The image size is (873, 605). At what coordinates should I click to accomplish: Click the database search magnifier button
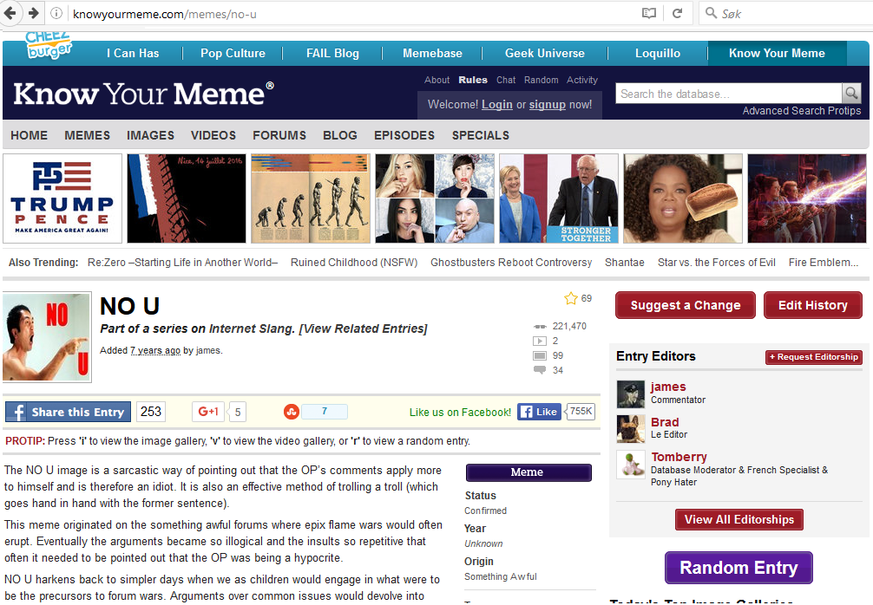tap(851, 93)
